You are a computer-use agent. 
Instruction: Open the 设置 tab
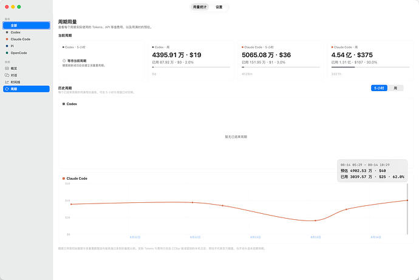(x=219, y=7)
